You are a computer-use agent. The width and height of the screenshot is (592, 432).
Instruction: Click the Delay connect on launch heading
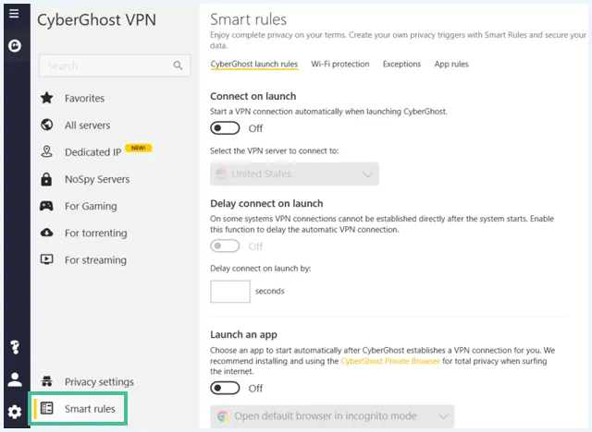pyautogui.click(x=266, y=203)
